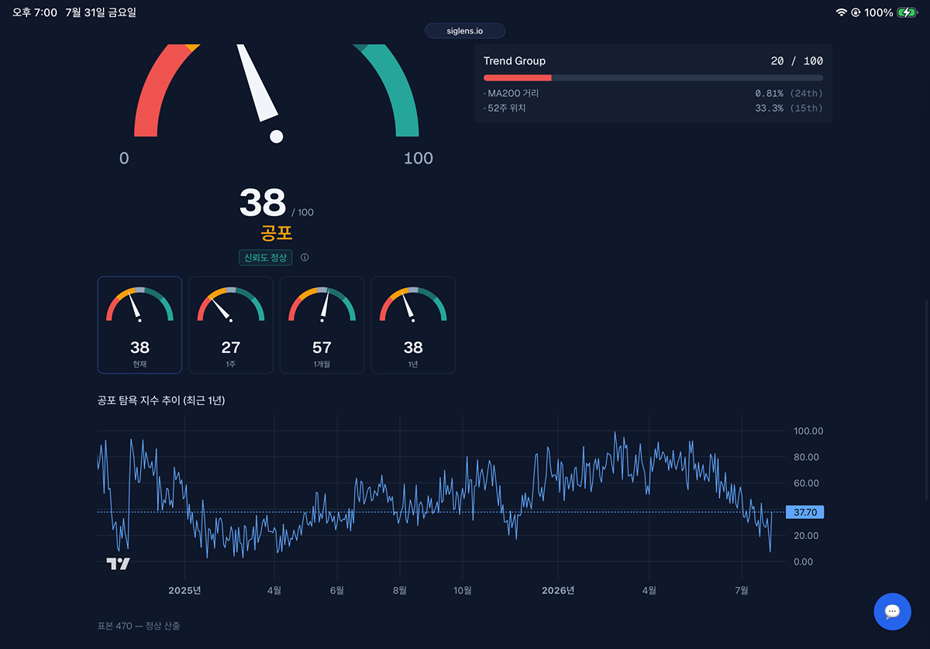Screen dimensions: 930x649
Task: Click the info icon beside 신뢰도 정상
Action: pyautogui.click(x=305, y=258)
